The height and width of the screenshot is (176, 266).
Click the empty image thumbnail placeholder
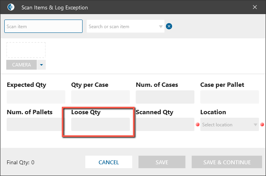click(x=26, y=50)
